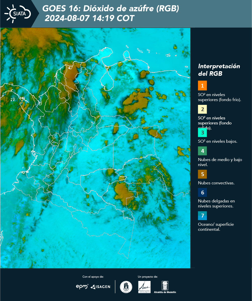Click the Área Metropolitana logo

(144, 287)
